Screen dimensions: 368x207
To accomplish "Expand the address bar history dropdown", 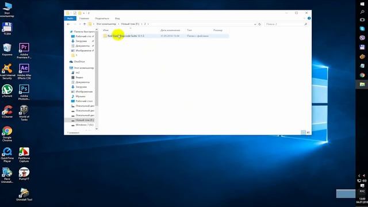I will tap(255, 24).
